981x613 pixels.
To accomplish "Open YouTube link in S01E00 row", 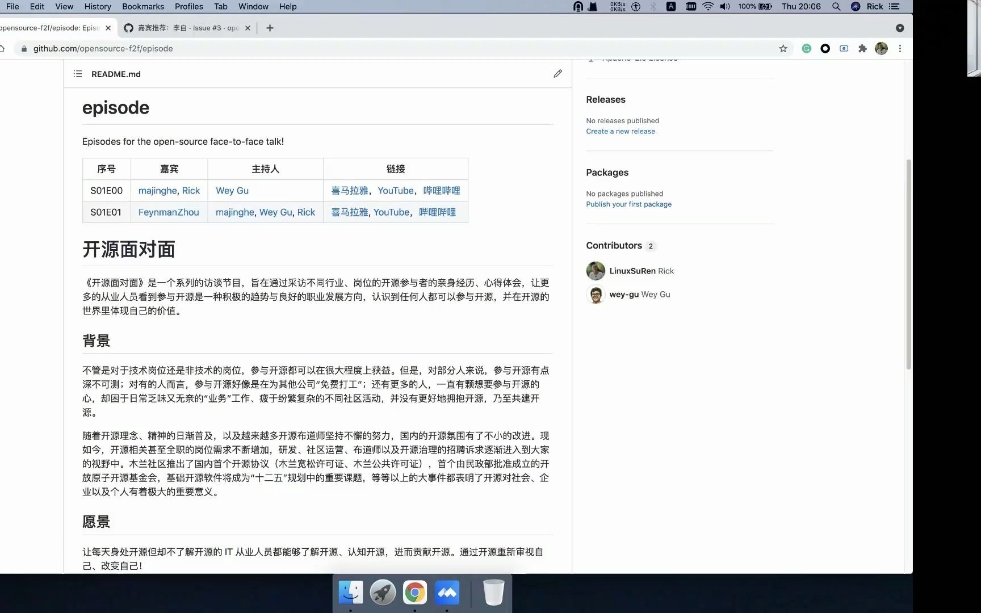I will click(396, 191).
